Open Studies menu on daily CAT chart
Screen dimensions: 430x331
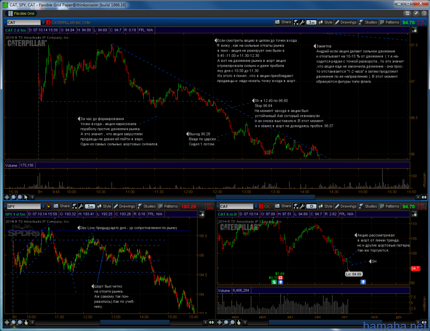coord(368,206)
